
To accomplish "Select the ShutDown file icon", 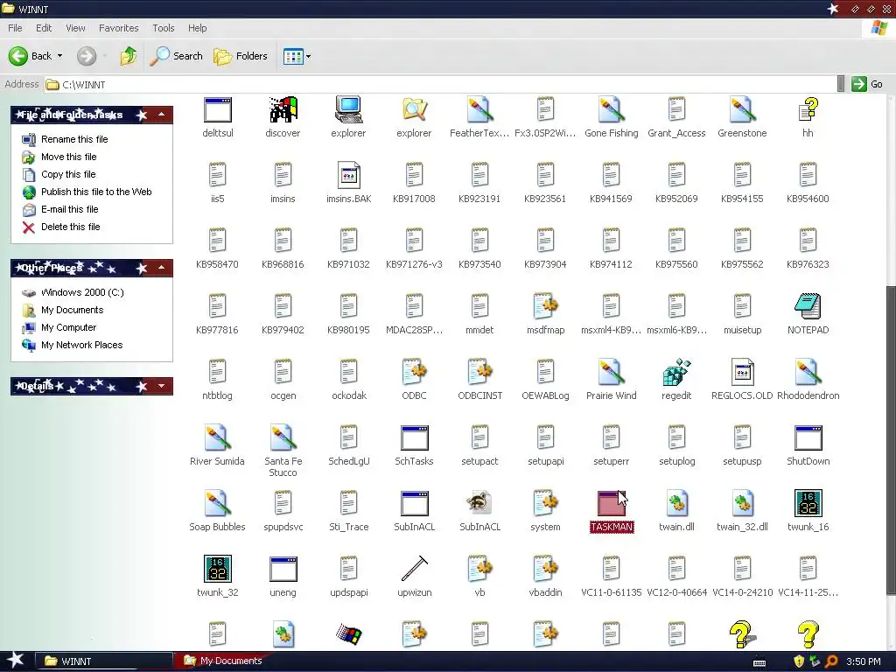I will click(x=808, y=437).
